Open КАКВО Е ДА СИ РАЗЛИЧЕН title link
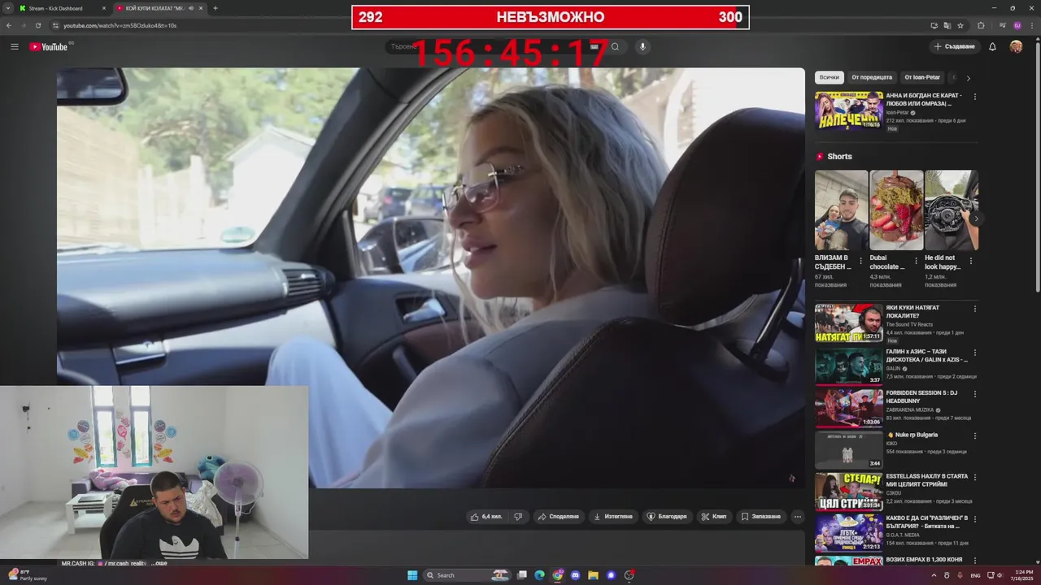The width and height of the screenshot is (1041, 585). tap(927, 522)
